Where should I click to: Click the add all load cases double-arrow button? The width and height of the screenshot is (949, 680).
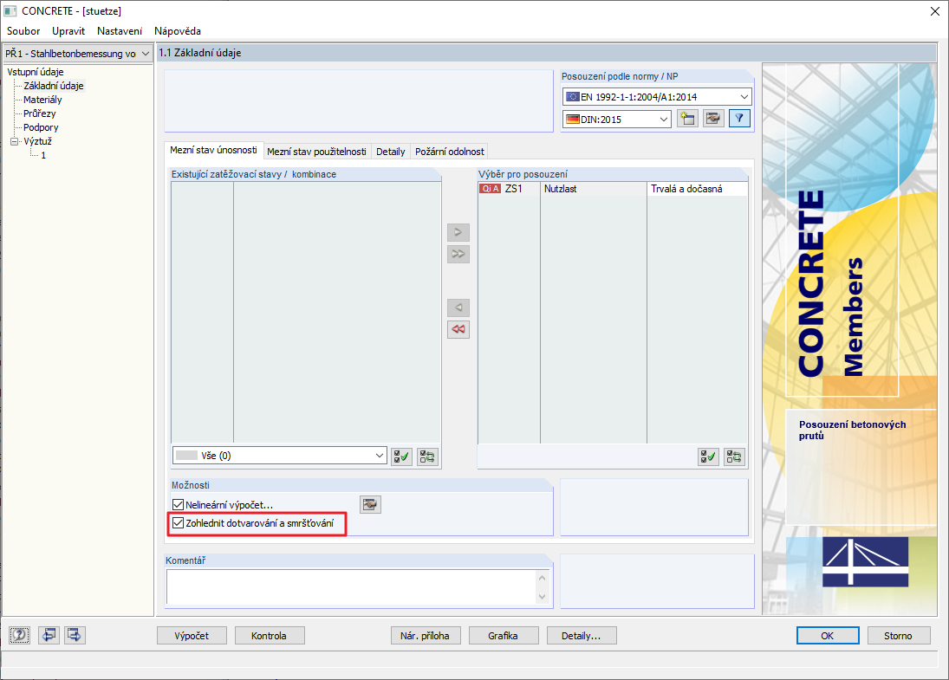(x=458, y=254)
